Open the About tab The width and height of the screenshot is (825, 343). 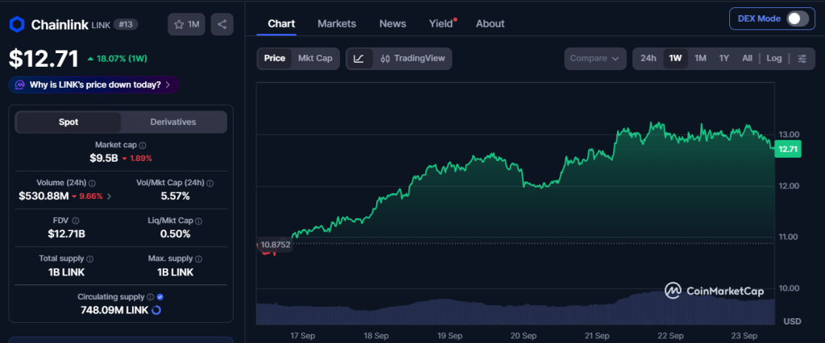[491, 23]
